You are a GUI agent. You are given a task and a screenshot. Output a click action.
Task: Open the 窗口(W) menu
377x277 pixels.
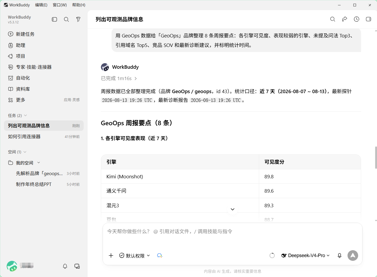[60, 5]
